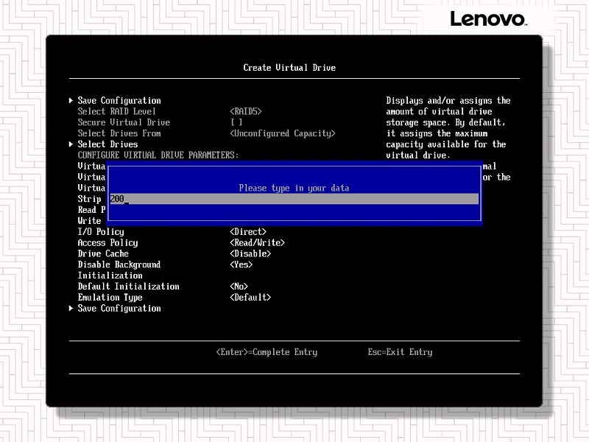Image resolution: width=589 pixels, height=442 pixels.
Task: Change the Drive Cache Disable value
Action: [250, 254]
